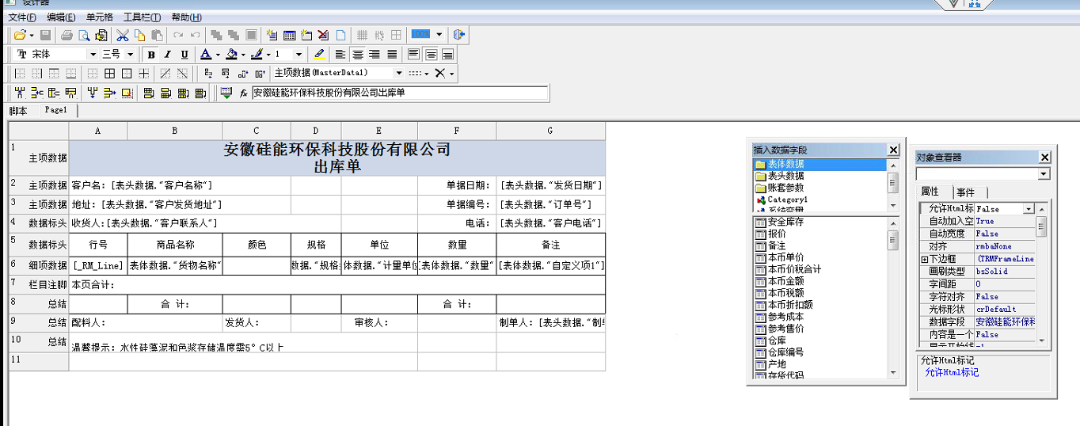The image size is (1080, 426).
Task: Justify text alignment
Action: tap(392, 55)
